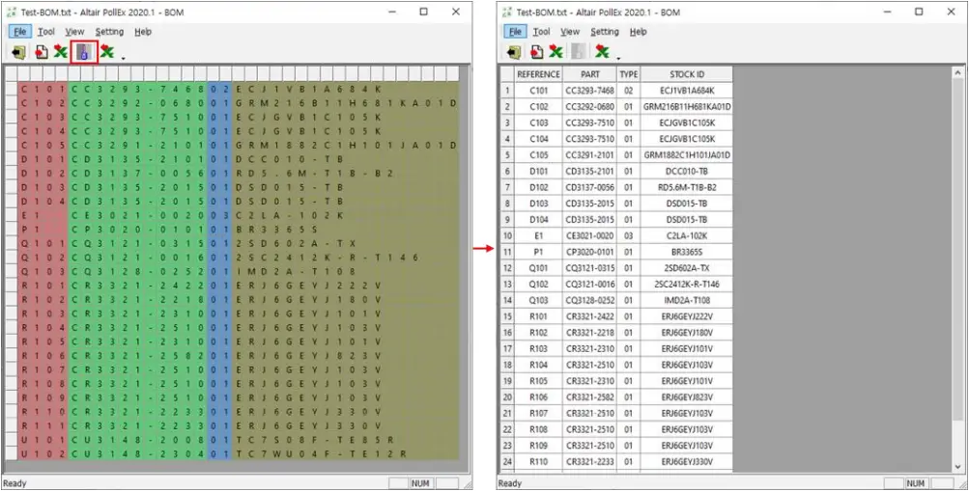The image size is (969, 491).
Task: Click part cell CR3321-2582
Action: (590, 396)
